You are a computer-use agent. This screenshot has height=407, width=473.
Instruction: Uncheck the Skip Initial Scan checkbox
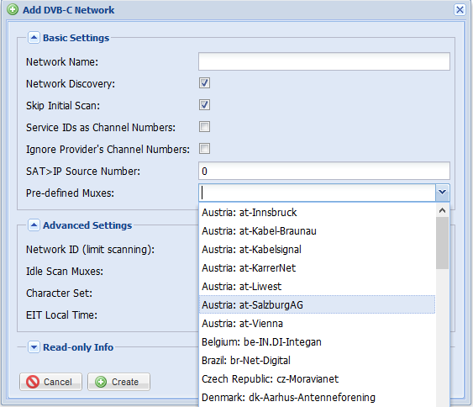point(204,105)
